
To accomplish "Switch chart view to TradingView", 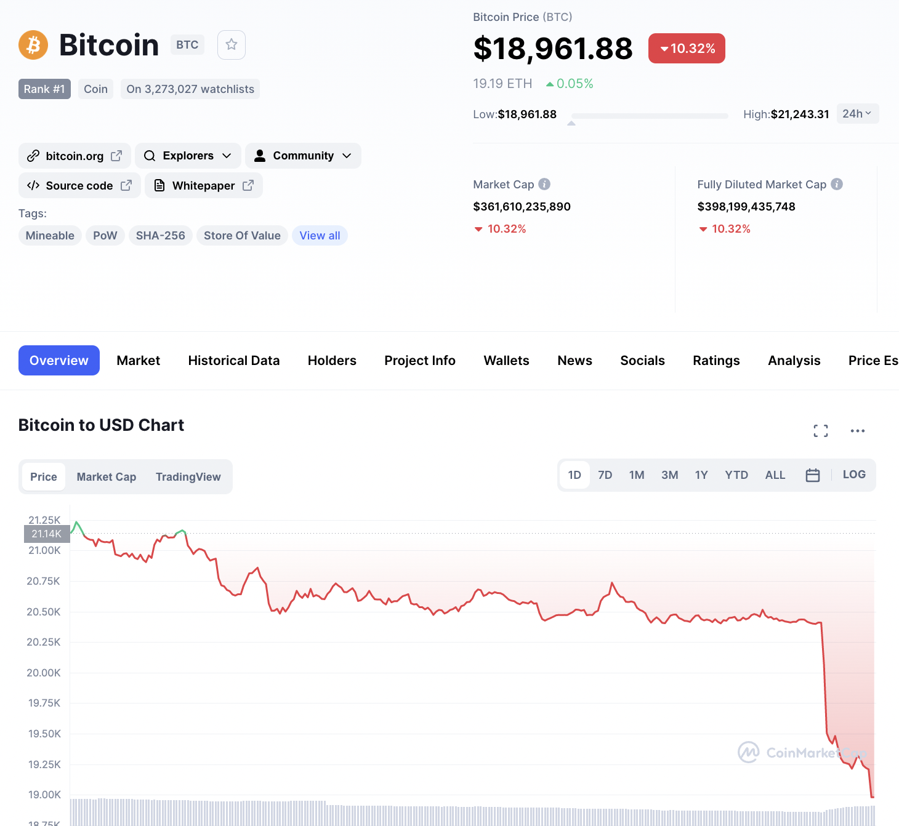I will coord(188,477).
